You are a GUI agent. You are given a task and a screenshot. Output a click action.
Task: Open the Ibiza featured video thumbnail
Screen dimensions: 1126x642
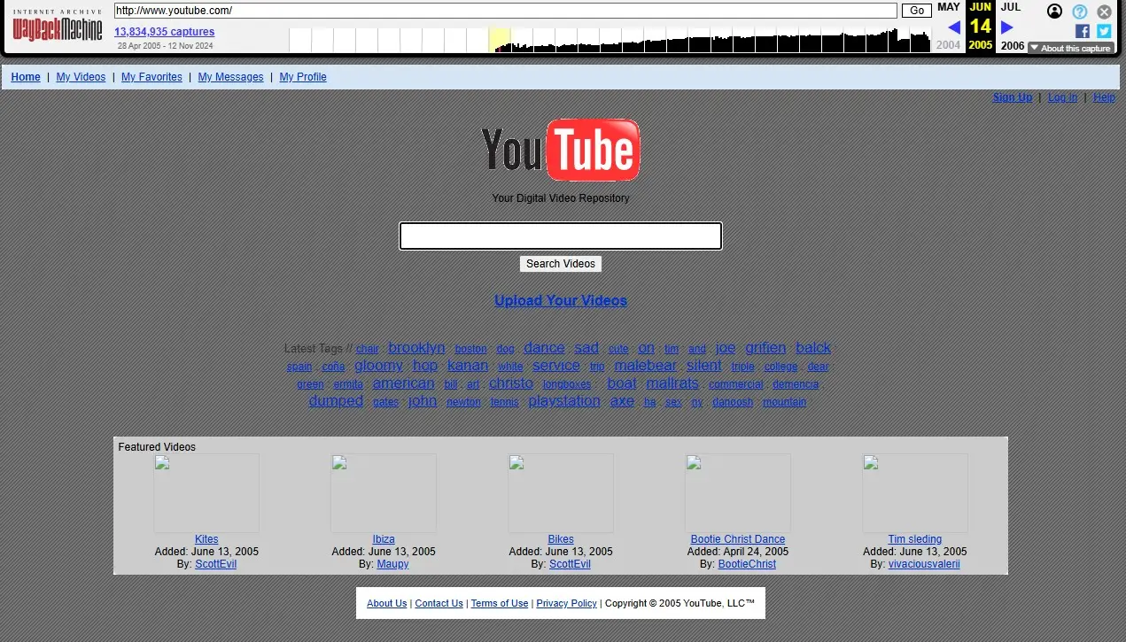[x=384, y=492]
